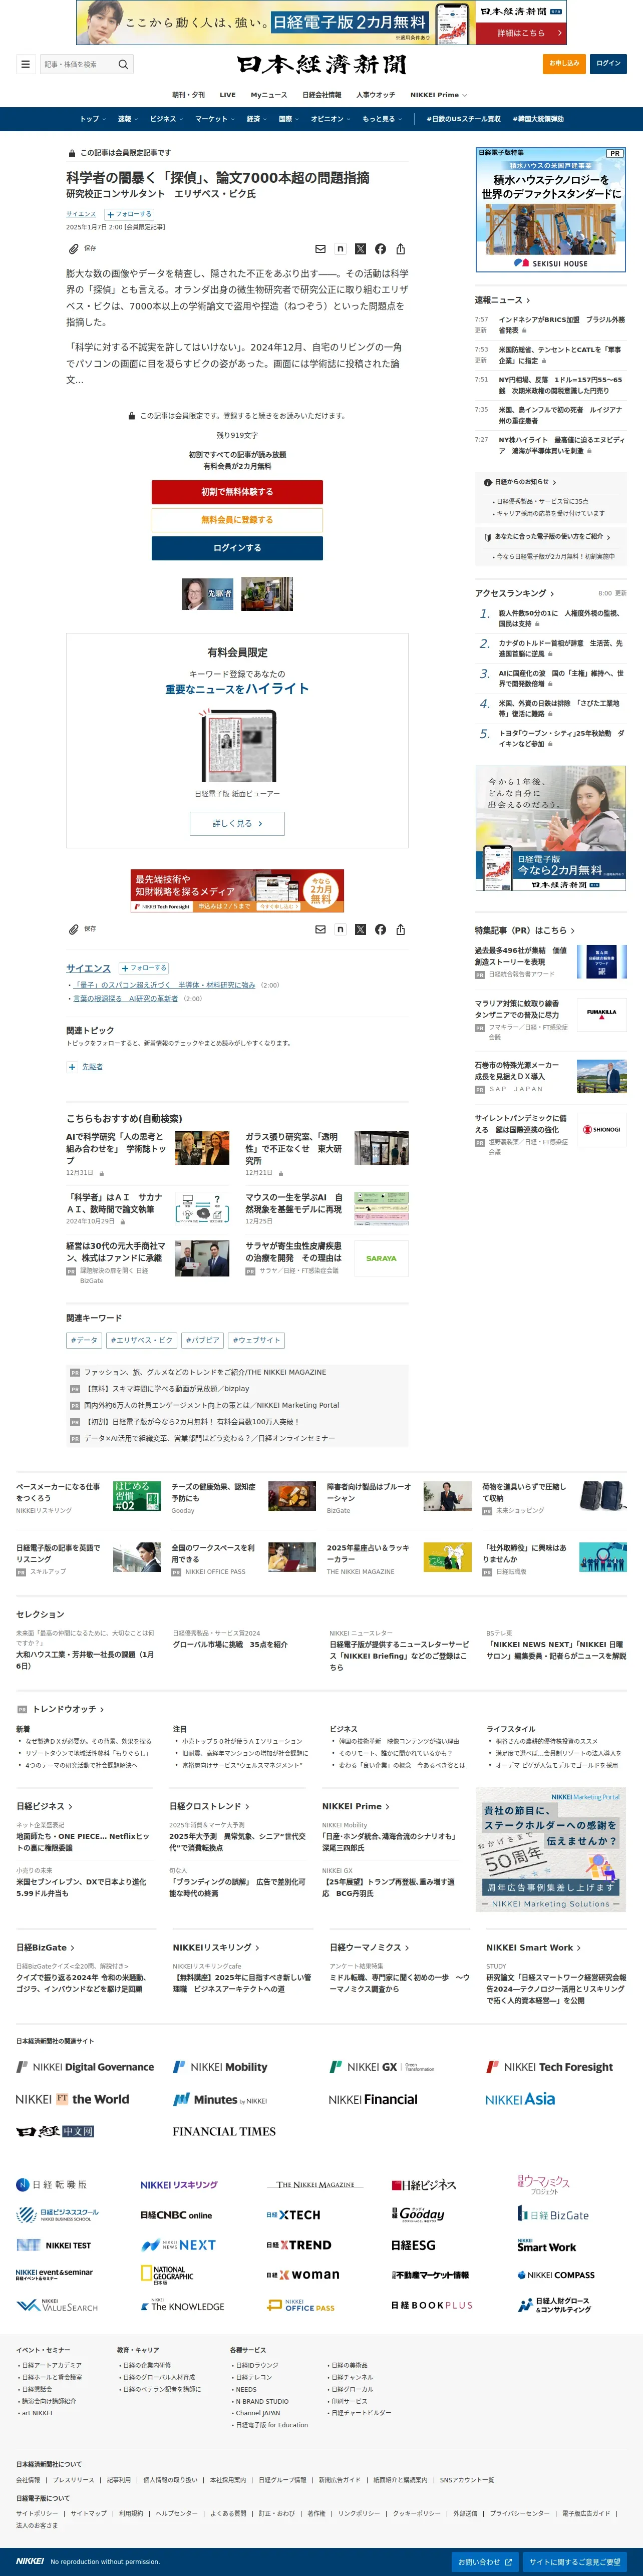643x2576 pixels.
Task: Toggle 保存 save under the article dateline
Action: [x=83, y=248]
